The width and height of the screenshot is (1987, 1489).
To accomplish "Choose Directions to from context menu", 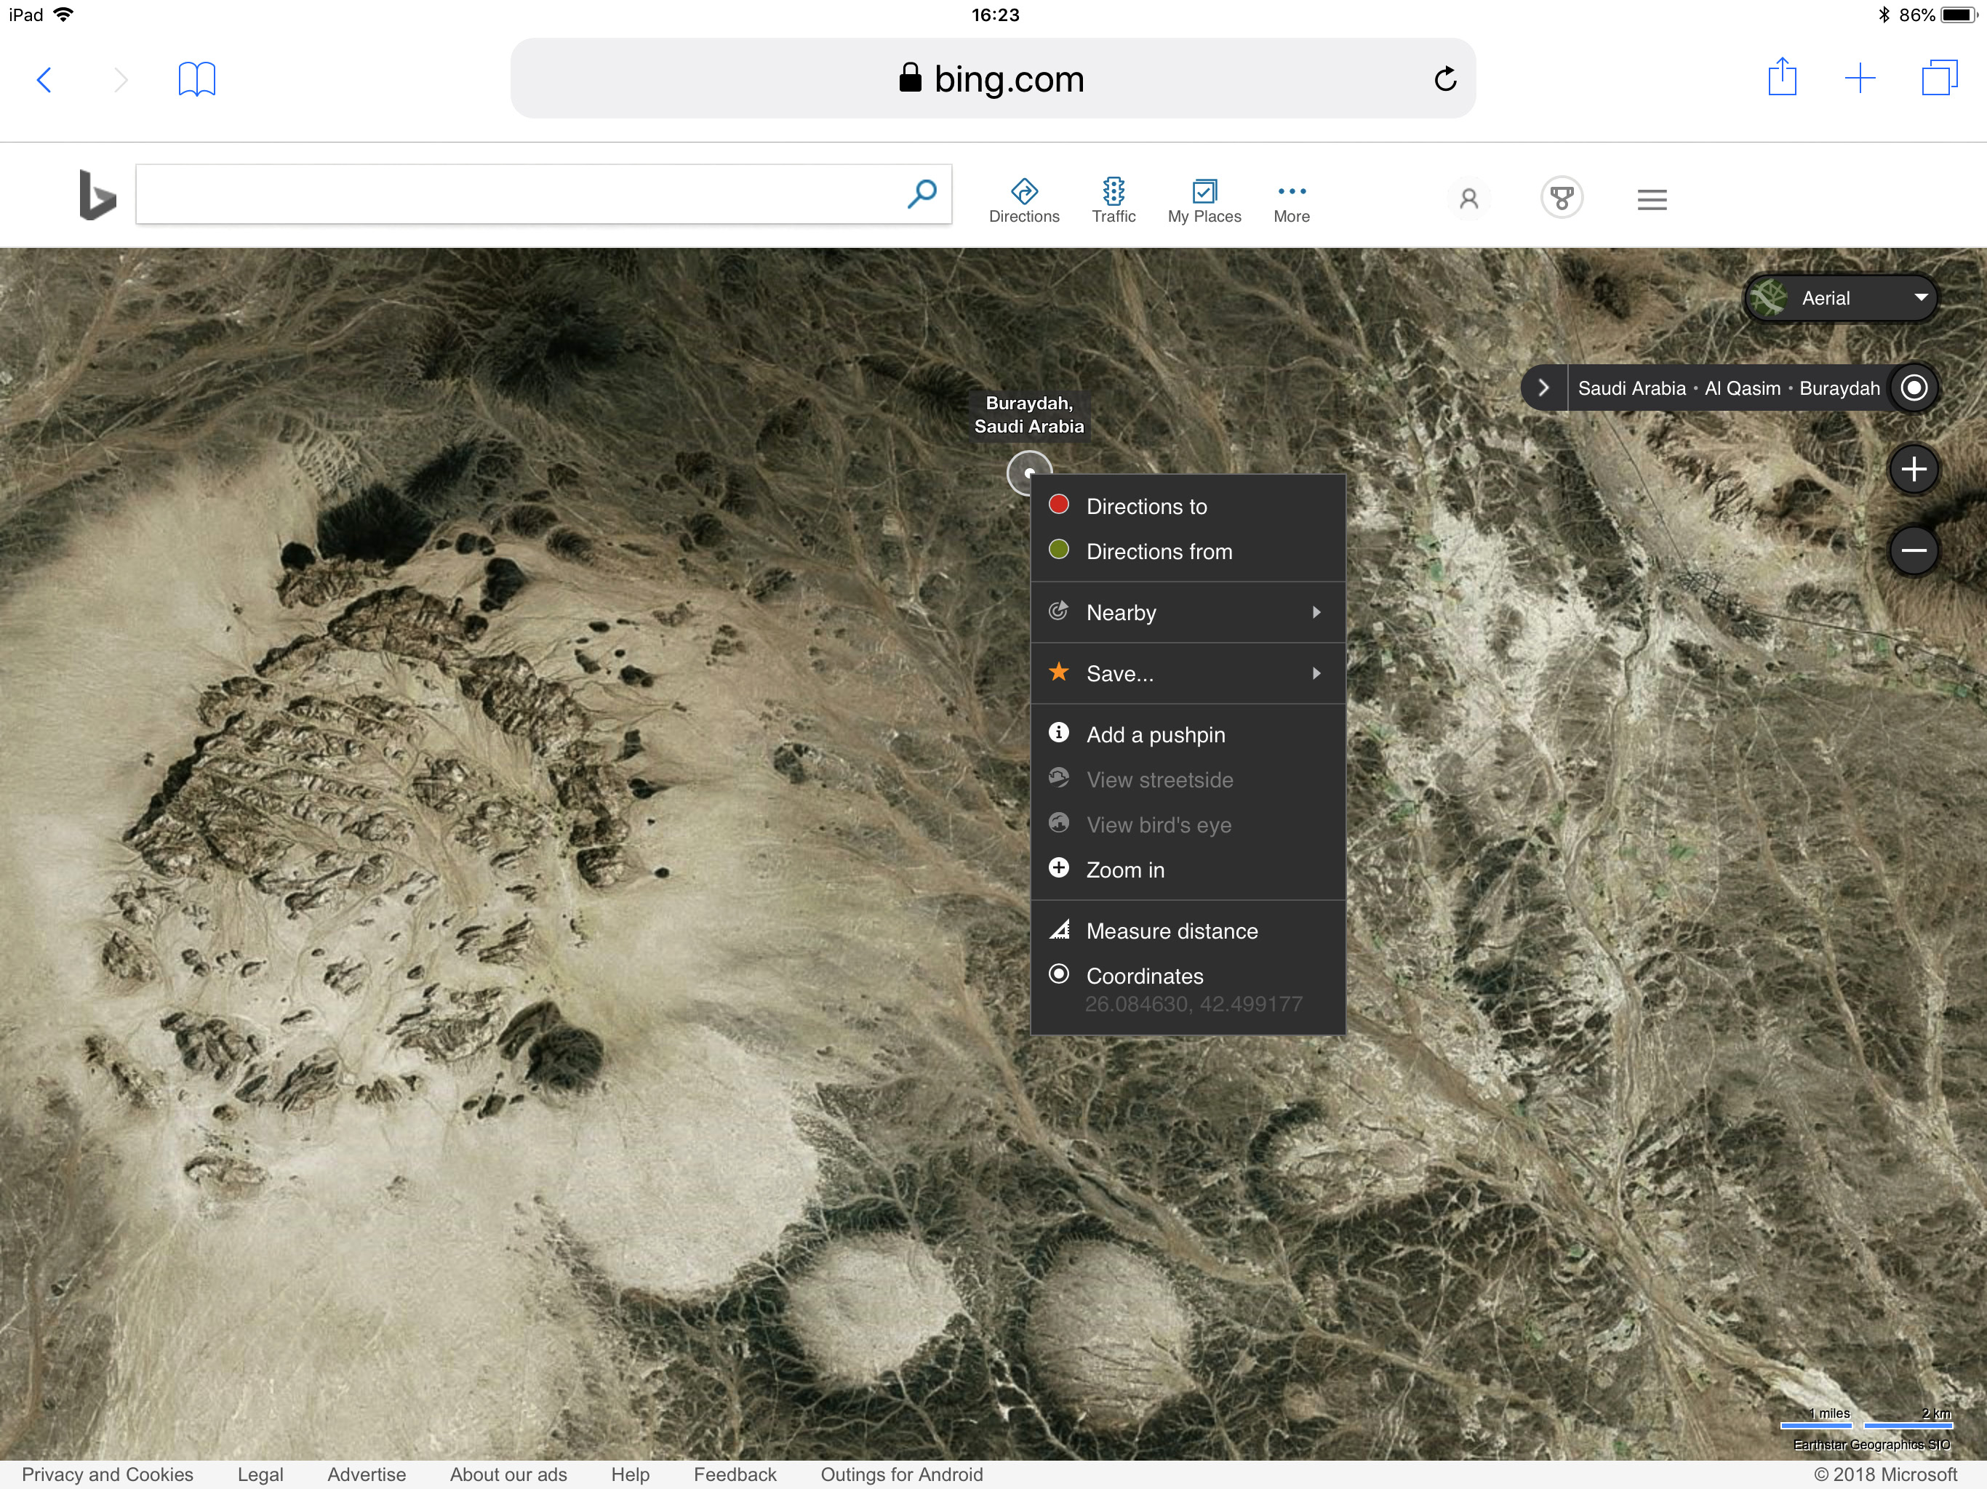I will pyautogui.click(x=1146, y=507).
